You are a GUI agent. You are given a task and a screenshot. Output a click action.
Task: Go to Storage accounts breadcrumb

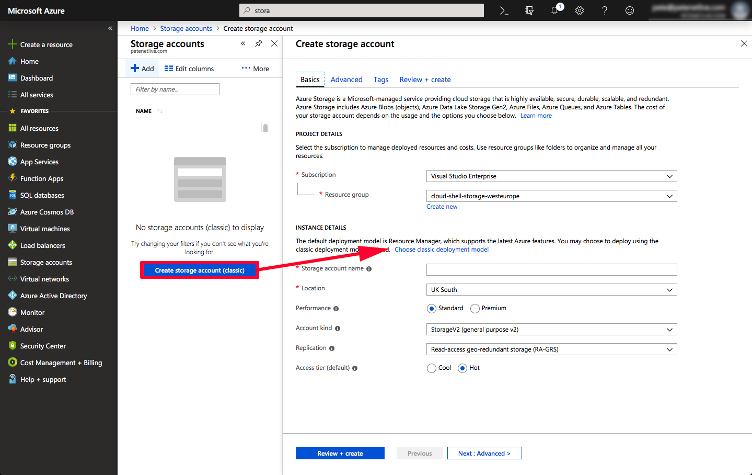[186, 28]
